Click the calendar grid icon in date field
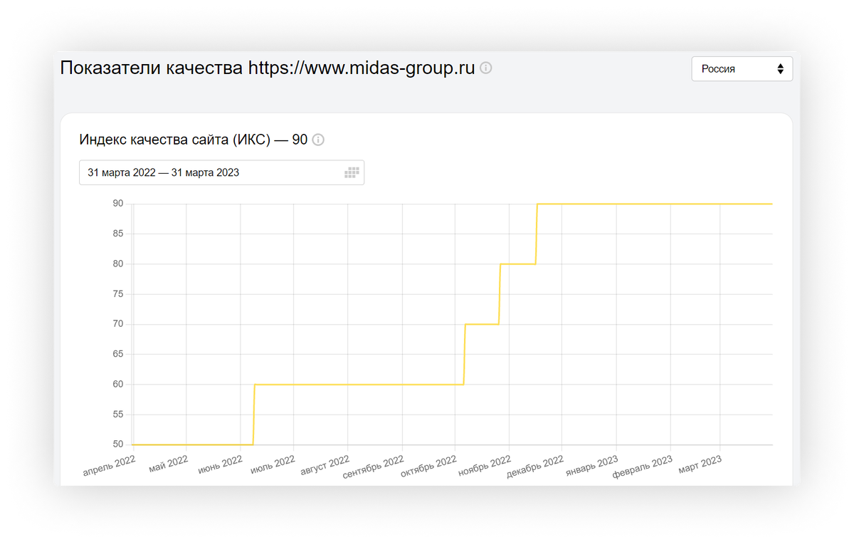This screenshot has height=542, width=854. coord(350,172)
